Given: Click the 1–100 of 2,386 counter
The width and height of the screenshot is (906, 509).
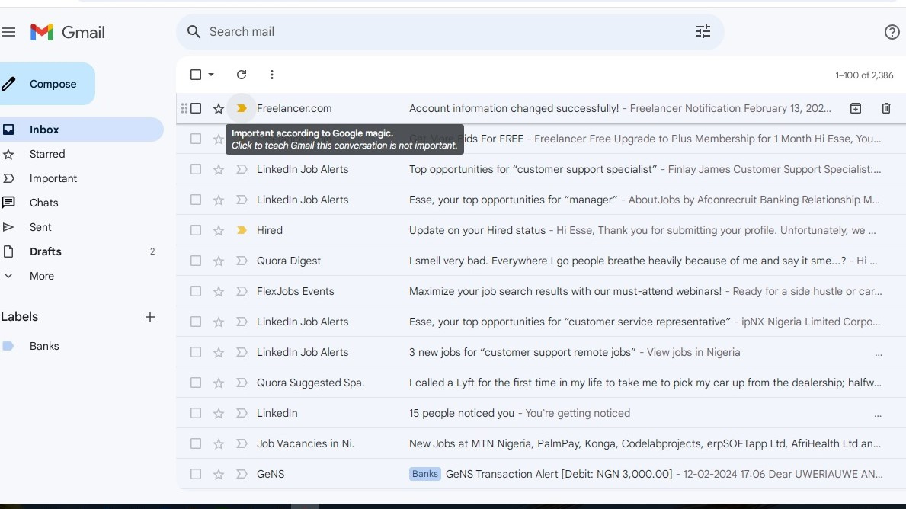Looking at the screenshot, I should click(x=864, y=75).
